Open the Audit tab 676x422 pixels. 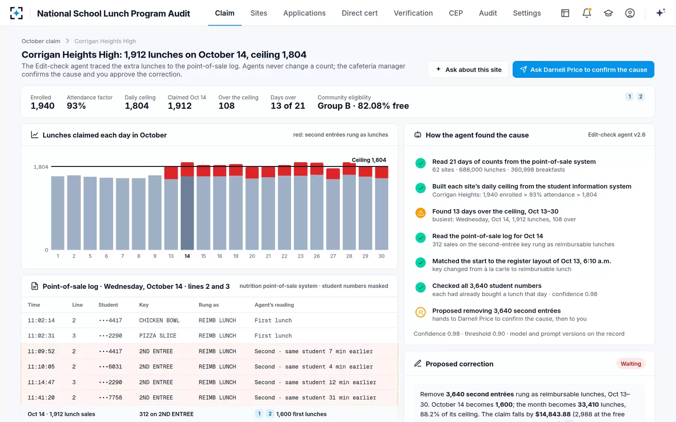tap(488, 13)
